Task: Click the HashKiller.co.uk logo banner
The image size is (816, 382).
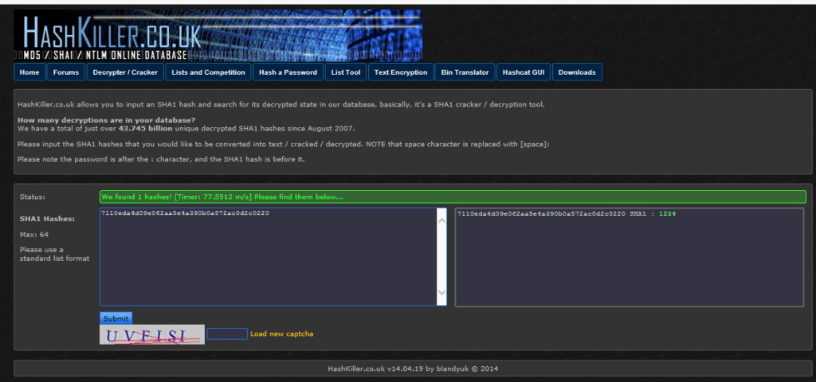Action: (x=218, y=35)
